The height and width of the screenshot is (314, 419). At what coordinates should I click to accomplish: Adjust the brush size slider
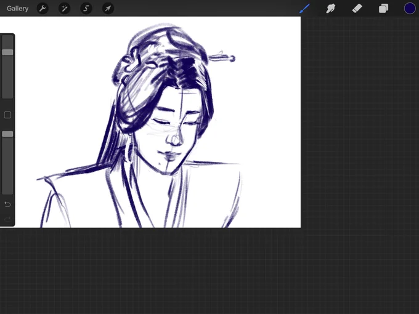(7, 66)
